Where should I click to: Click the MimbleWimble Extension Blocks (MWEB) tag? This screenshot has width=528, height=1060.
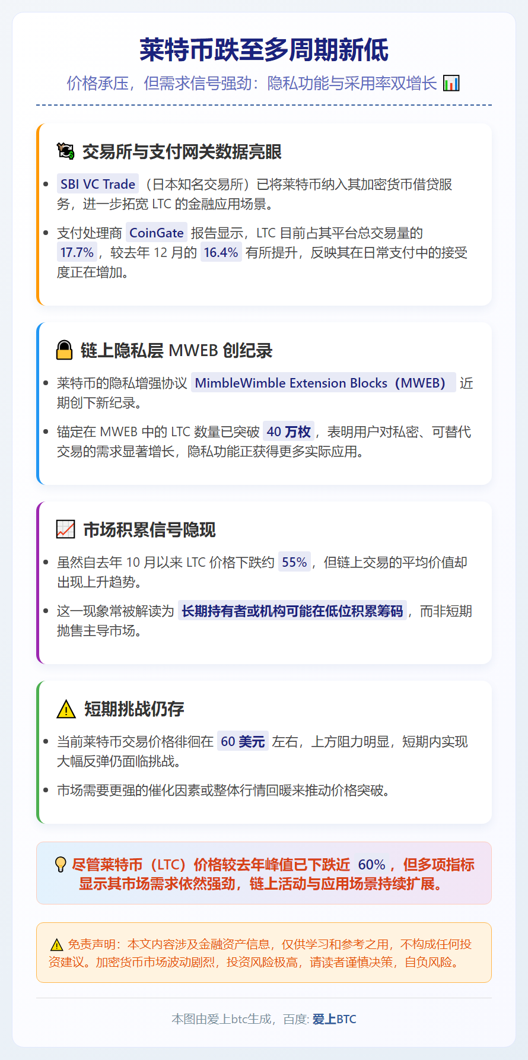[323, 383]
